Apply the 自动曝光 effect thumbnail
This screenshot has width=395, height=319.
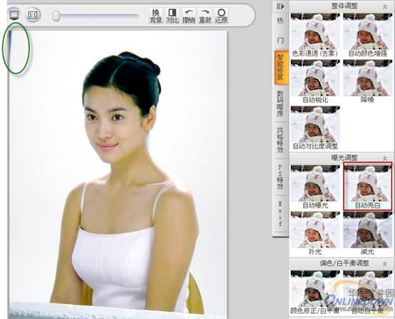(x=315, y=186)
